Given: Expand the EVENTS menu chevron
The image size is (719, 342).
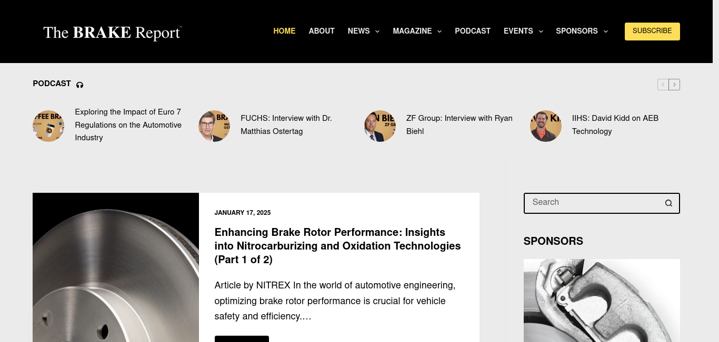Looking at the screenshot, I should [541, 32].
